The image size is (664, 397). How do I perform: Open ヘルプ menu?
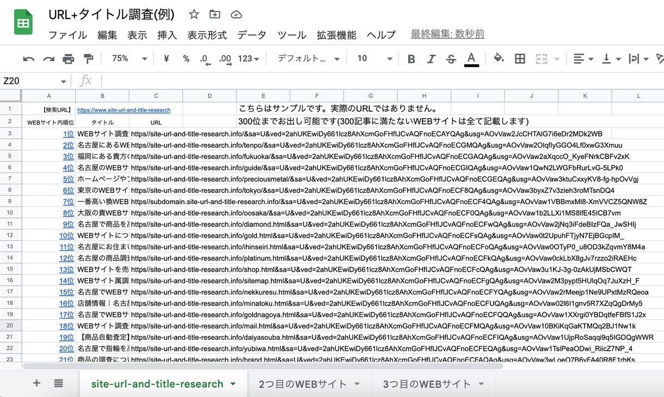(381, 35)
